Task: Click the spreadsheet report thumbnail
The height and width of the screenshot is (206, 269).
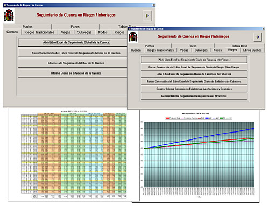Action: pyautogui.click(x=74, y=154)
